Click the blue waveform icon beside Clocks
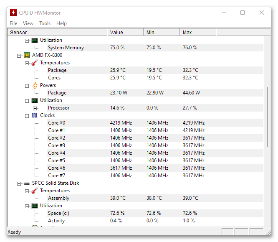 [x=34, y=116]
